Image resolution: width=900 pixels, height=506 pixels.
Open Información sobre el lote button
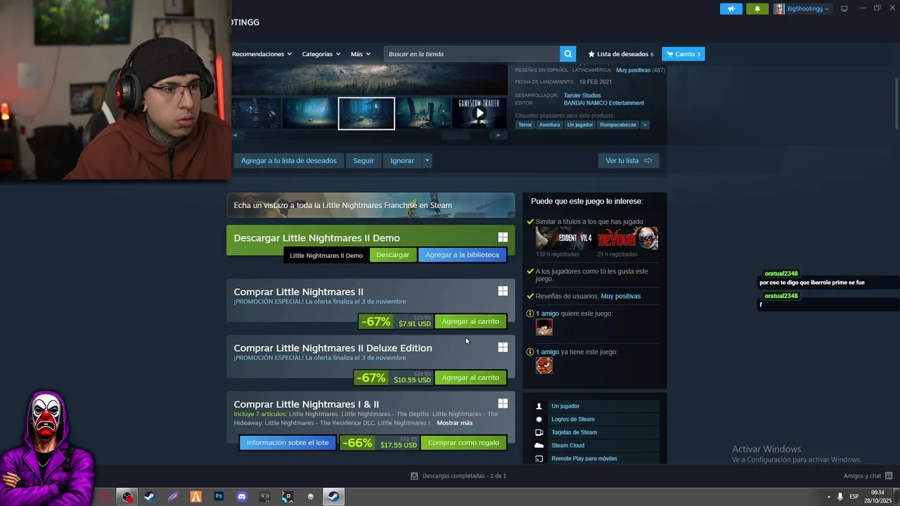click(x=288, y=443)
